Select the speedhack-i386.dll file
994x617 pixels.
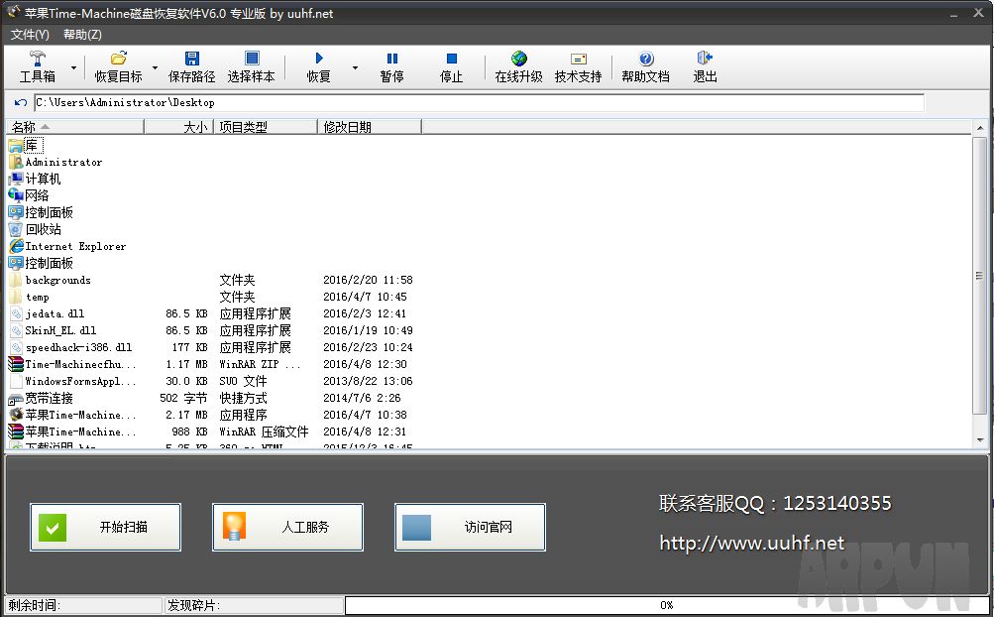[x=70, y=347]
